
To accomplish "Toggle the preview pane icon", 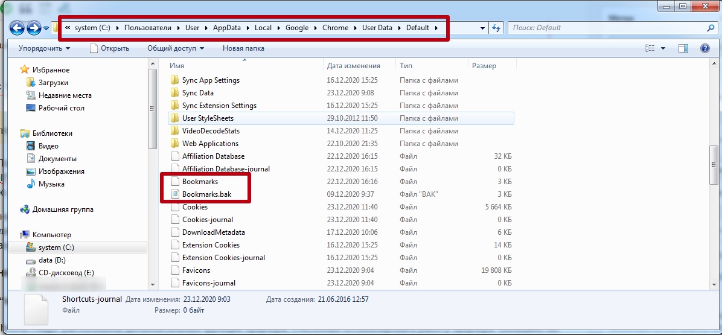I will [x=683, y=48].
